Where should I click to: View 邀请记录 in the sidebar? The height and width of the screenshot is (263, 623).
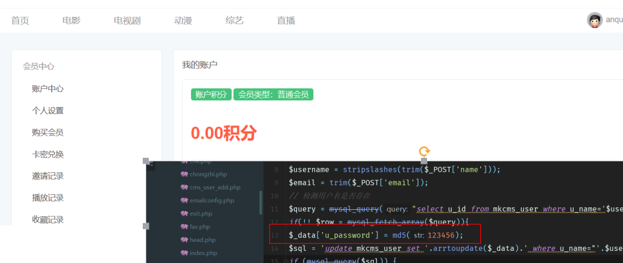click(x=48, y=176)
